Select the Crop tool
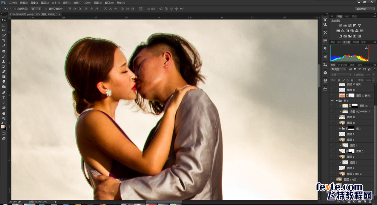The width and height of the screenshot is (377, 205). click(4, 41)
